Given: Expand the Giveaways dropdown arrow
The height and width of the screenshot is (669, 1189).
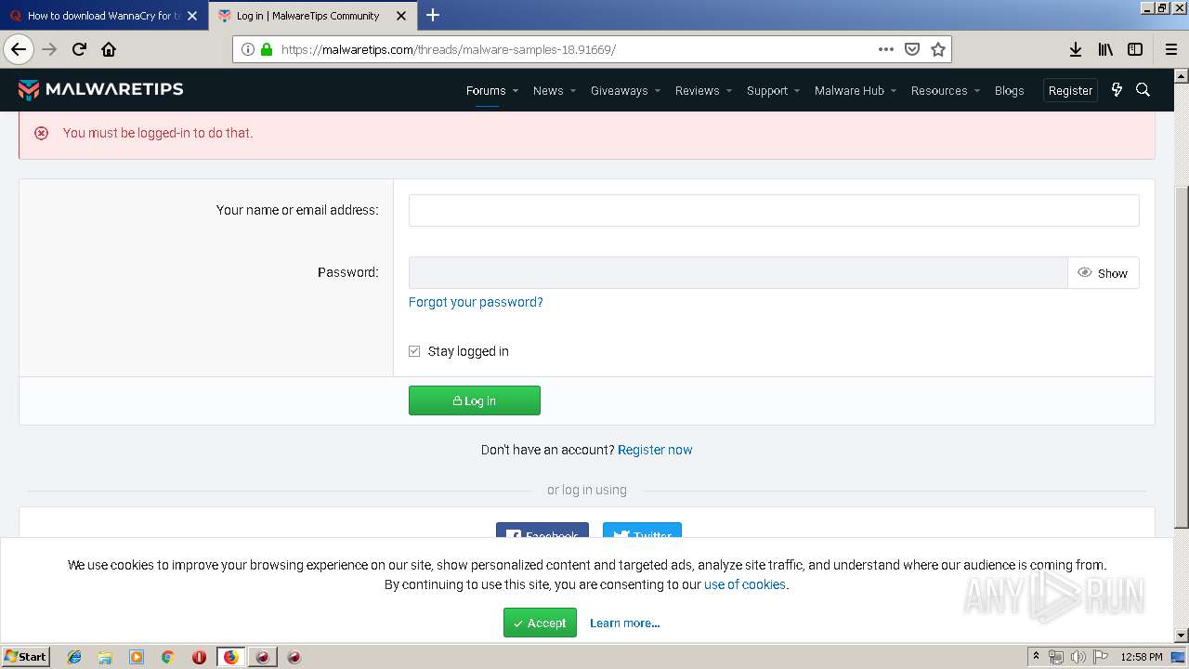Looking at the screenshot, I should 657,91.
